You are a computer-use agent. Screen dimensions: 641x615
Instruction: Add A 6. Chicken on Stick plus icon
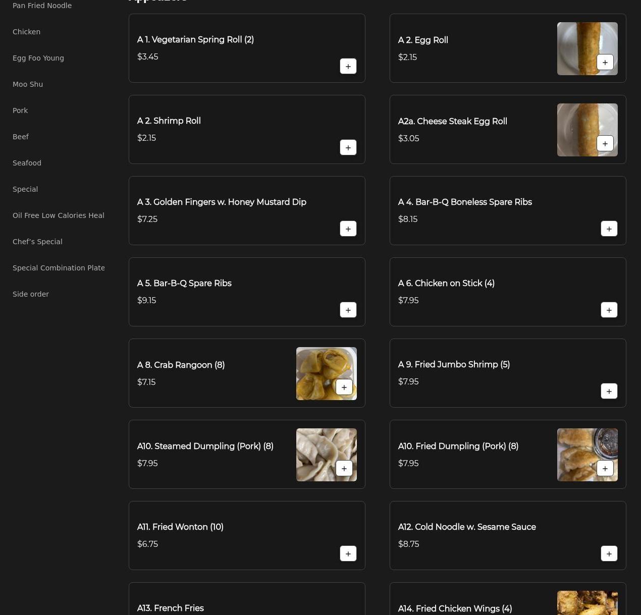pos(609,310)
